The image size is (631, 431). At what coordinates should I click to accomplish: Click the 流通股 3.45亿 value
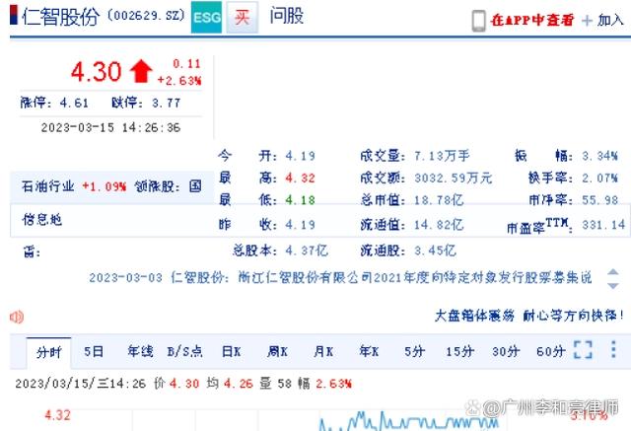(435, 251)
